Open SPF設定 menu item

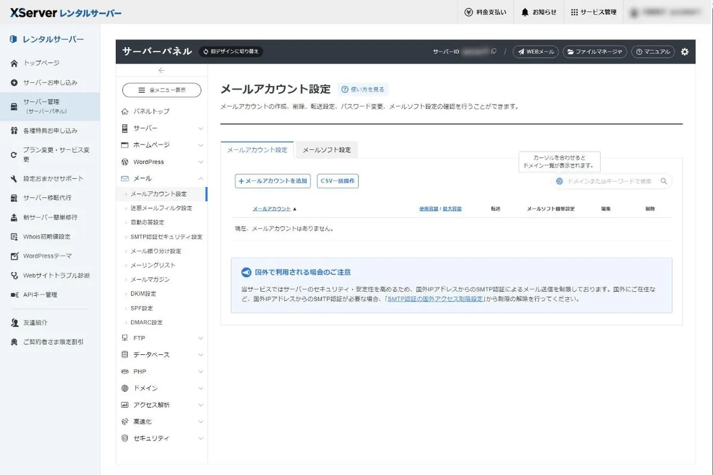click(x=141, y=308)
